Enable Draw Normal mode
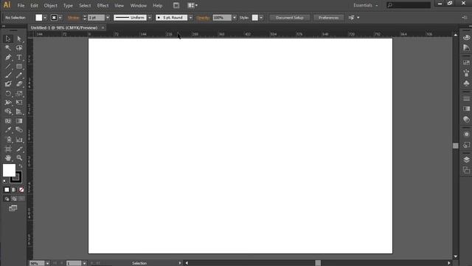This screenshot has width=472, height=266. pyautogui.click(x=7, y=199)
